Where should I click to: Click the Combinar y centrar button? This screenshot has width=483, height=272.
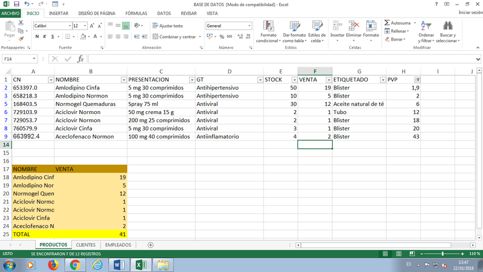tap(174, 36)
